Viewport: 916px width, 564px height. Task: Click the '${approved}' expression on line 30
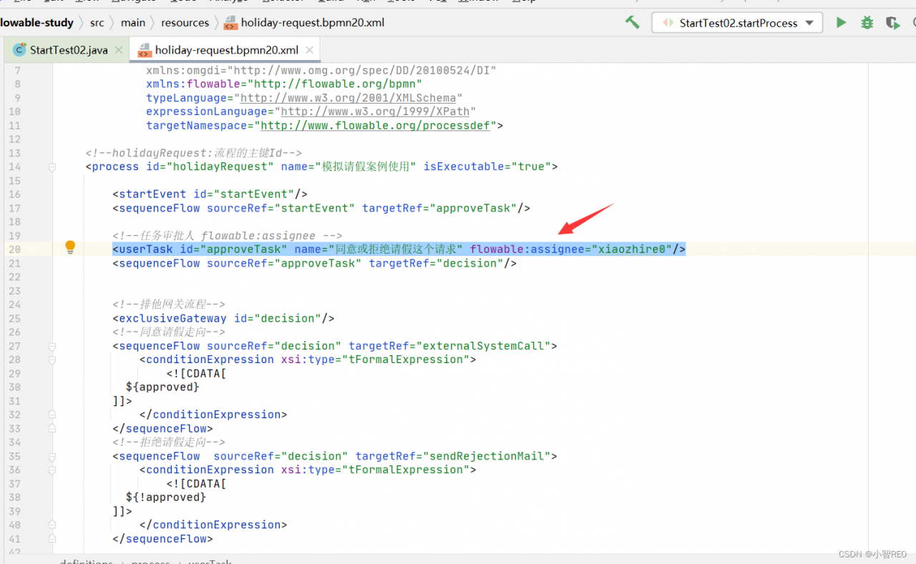click(x=162, y=387)
